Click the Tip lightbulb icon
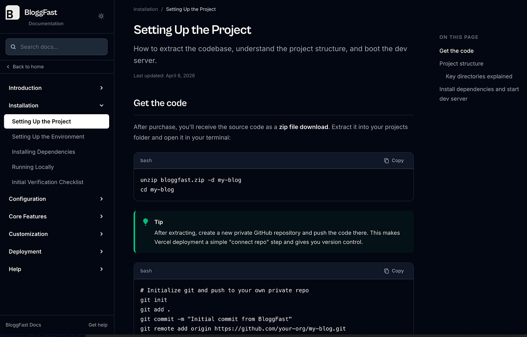 (146, 222)
